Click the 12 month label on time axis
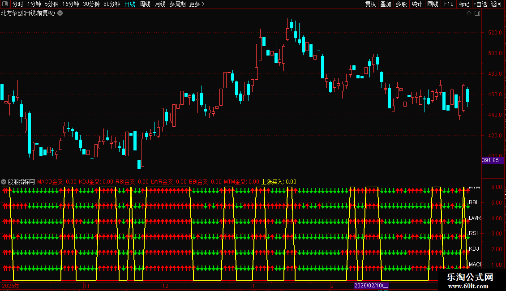This screenshot has width=506, height=291. [165, 286]
